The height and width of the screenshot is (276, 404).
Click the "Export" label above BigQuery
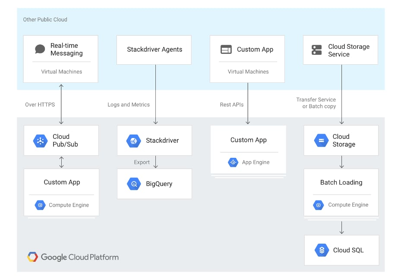142,162
